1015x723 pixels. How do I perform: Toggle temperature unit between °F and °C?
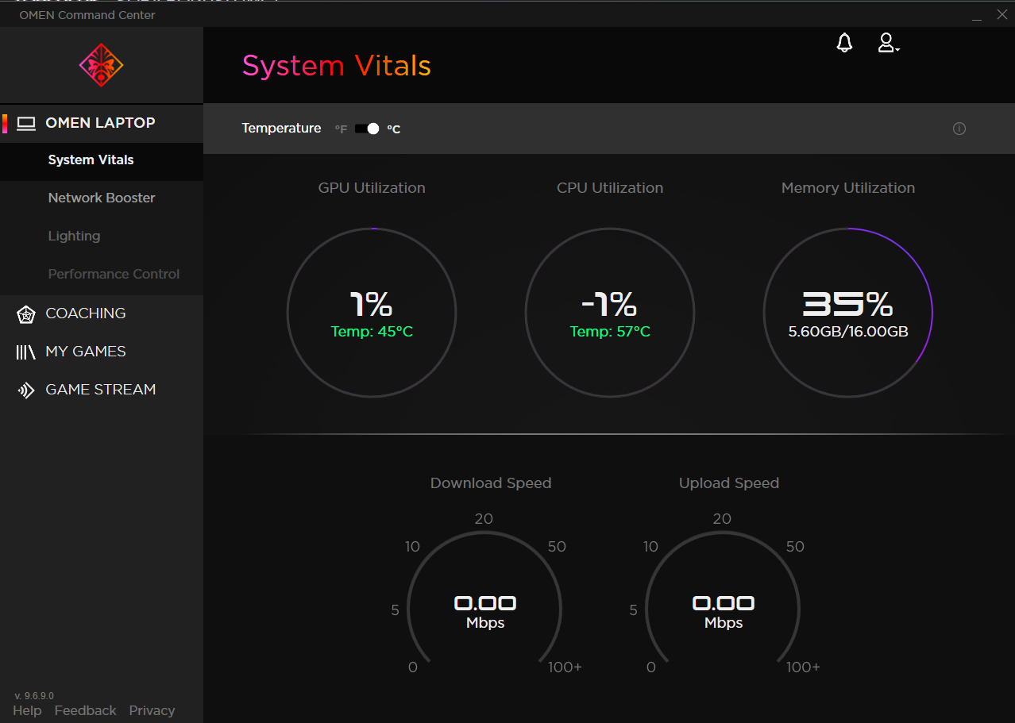(x=367, y=129)
